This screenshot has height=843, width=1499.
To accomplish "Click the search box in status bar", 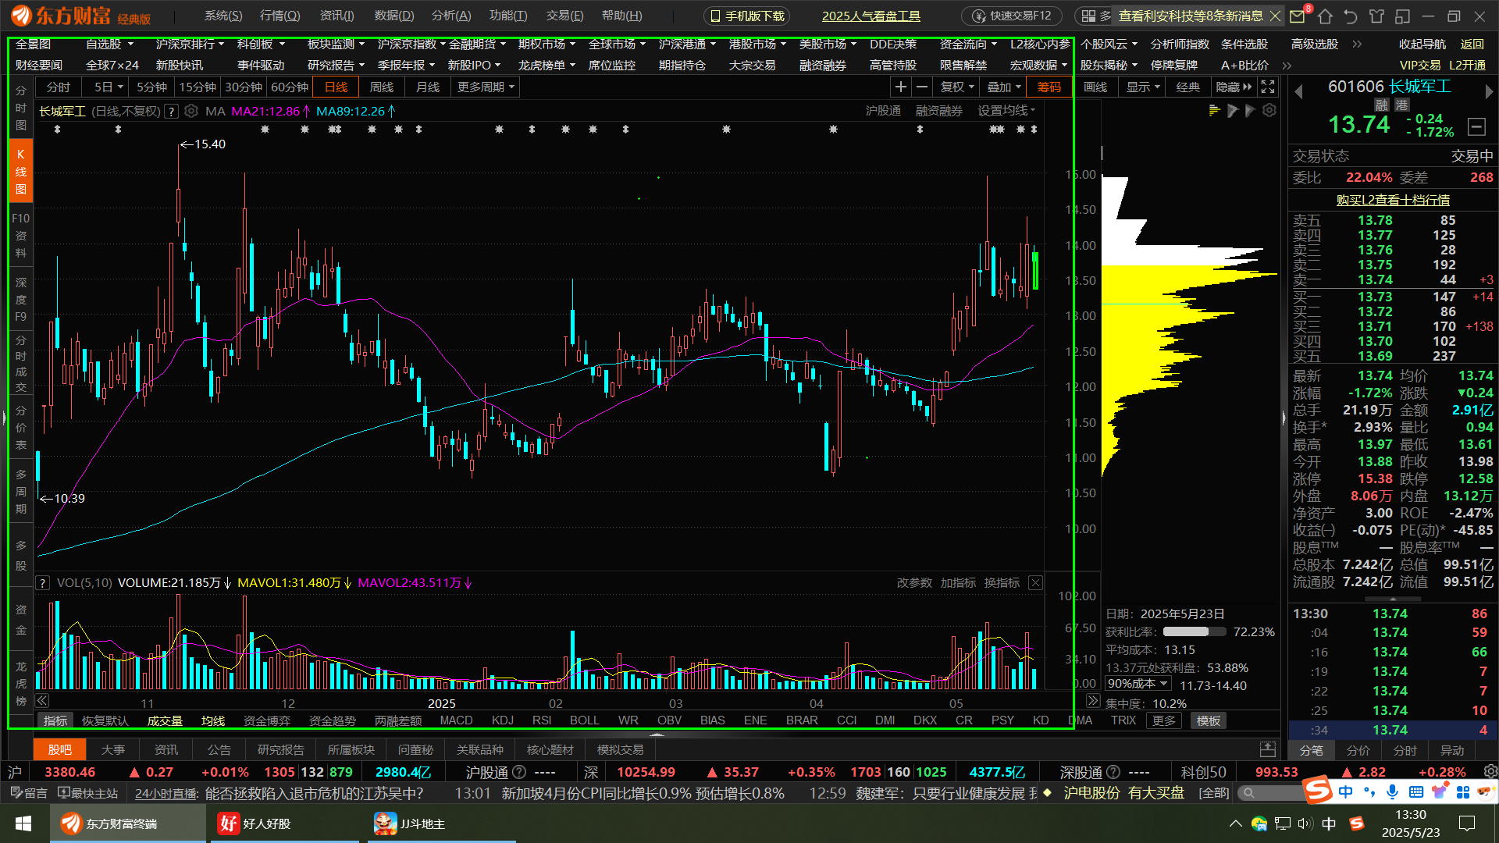I will [1270, 793].
